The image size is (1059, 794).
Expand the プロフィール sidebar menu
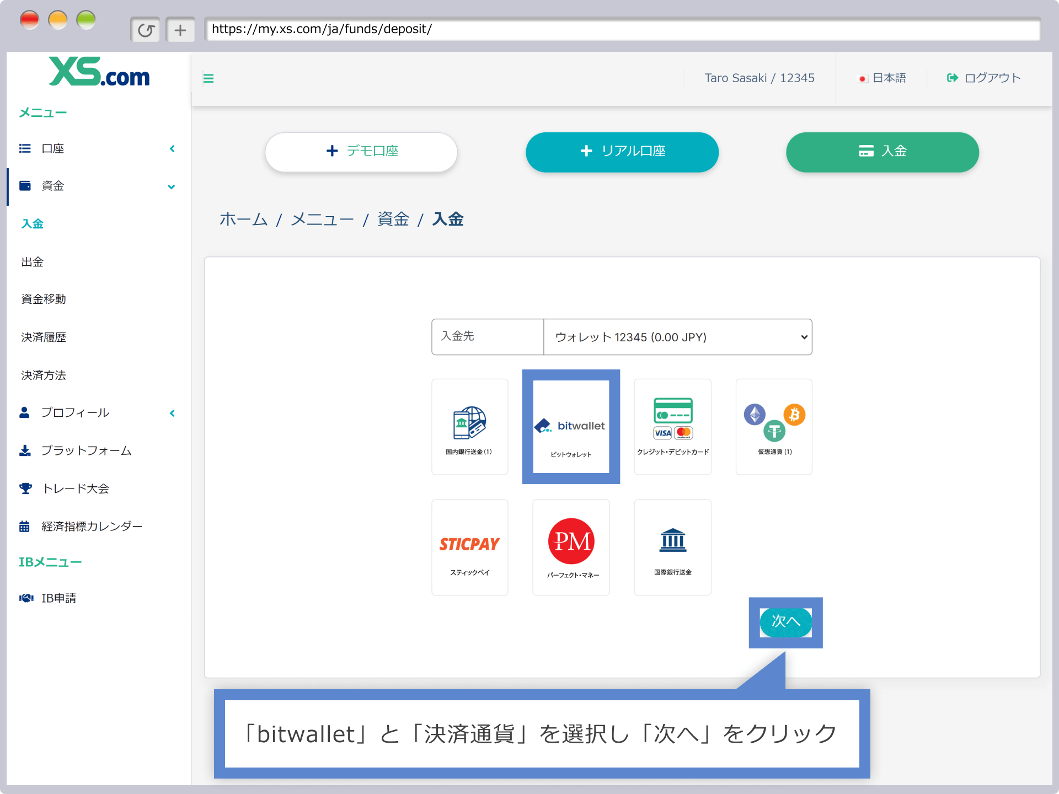coord(172,413)
